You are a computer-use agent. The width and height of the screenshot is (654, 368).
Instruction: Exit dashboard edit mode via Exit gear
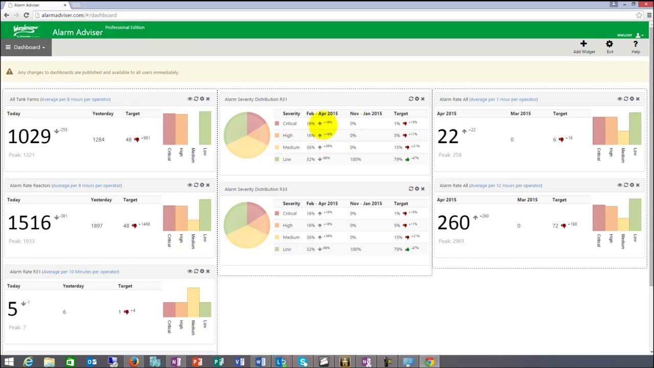coord(610,47)
